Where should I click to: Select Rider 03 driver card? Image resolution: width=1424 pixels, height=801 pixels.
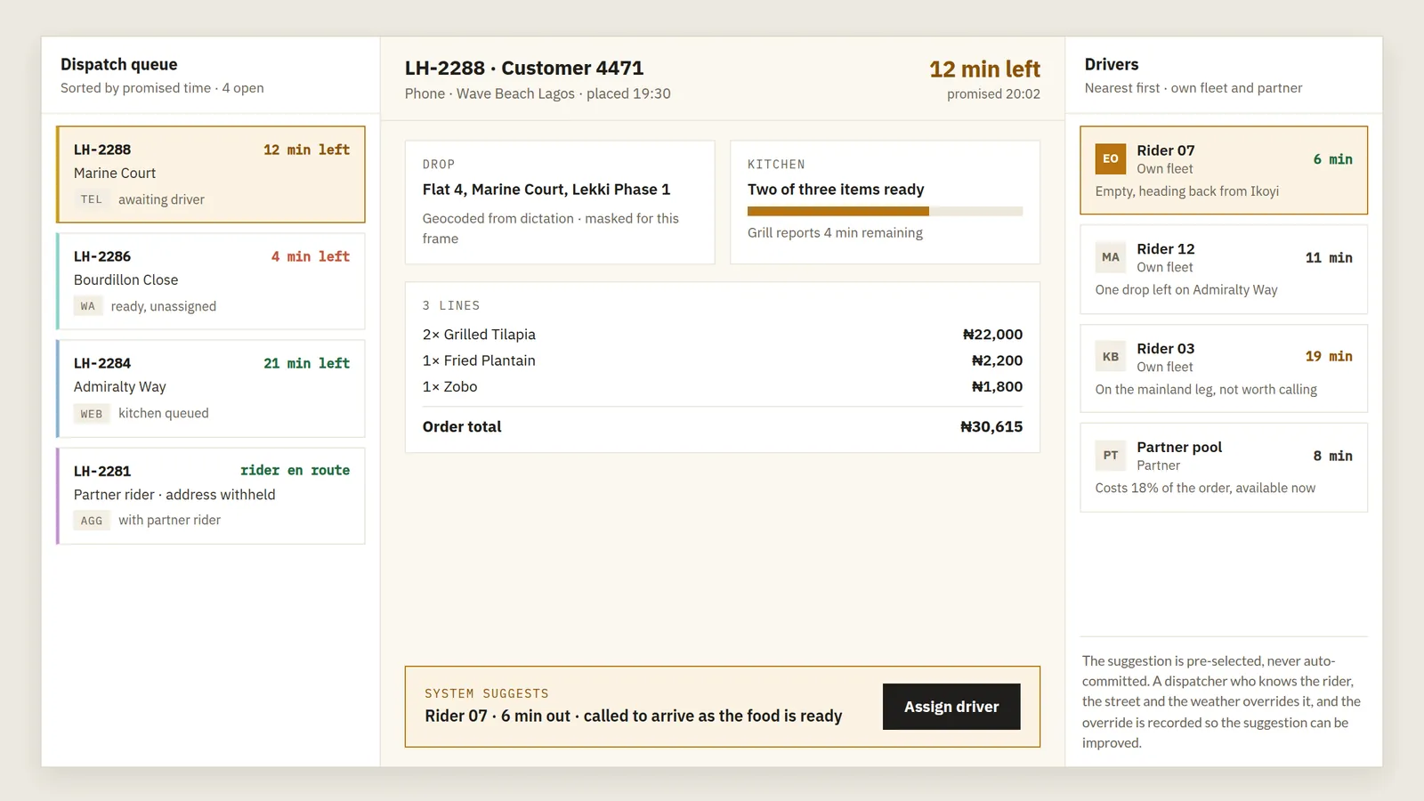(x=1224, y=368)
